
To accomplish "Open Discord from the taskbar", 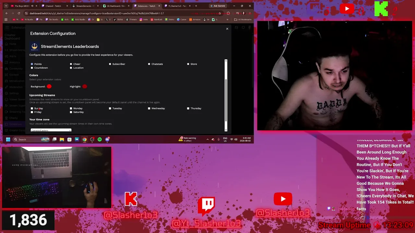I will click(x=107, y=139).
